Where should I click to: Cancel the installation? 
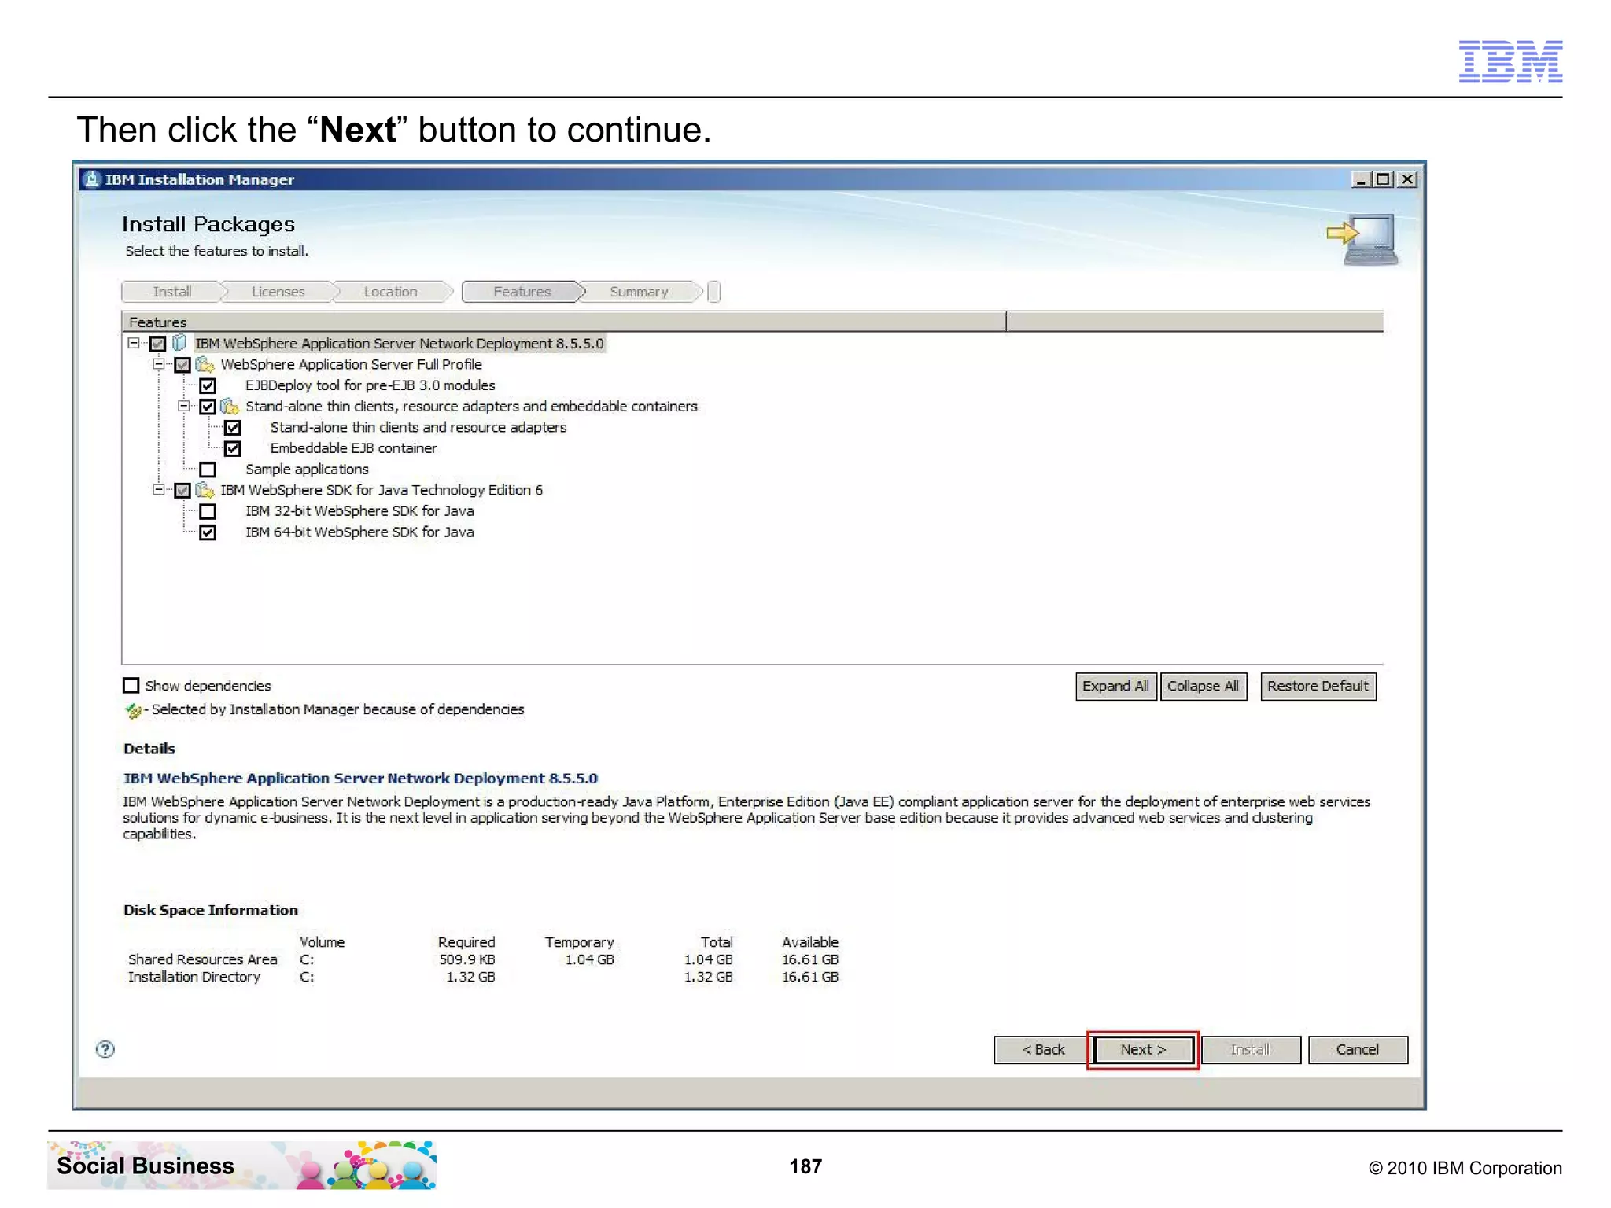1358,1049
